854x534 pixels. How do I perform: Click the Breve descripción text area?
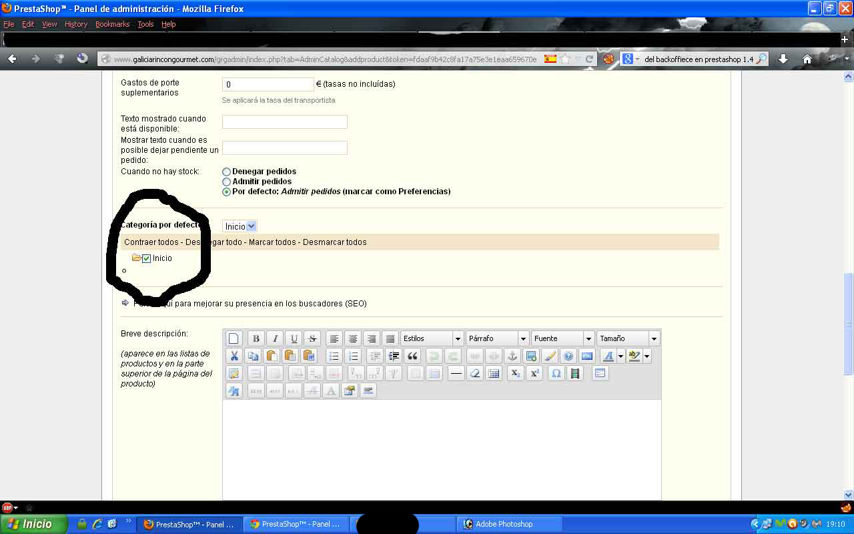442,449
